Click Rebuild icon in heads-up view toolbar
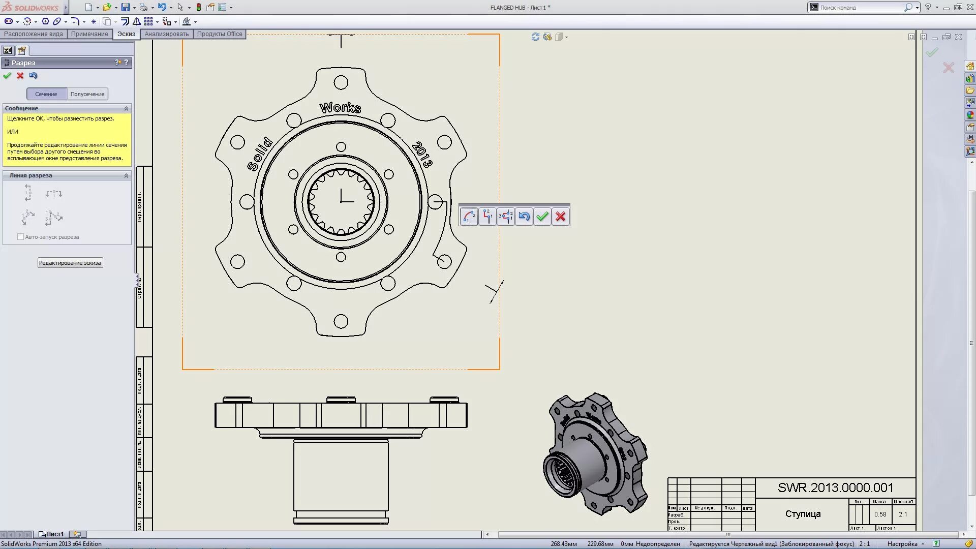 click(535, 37)
